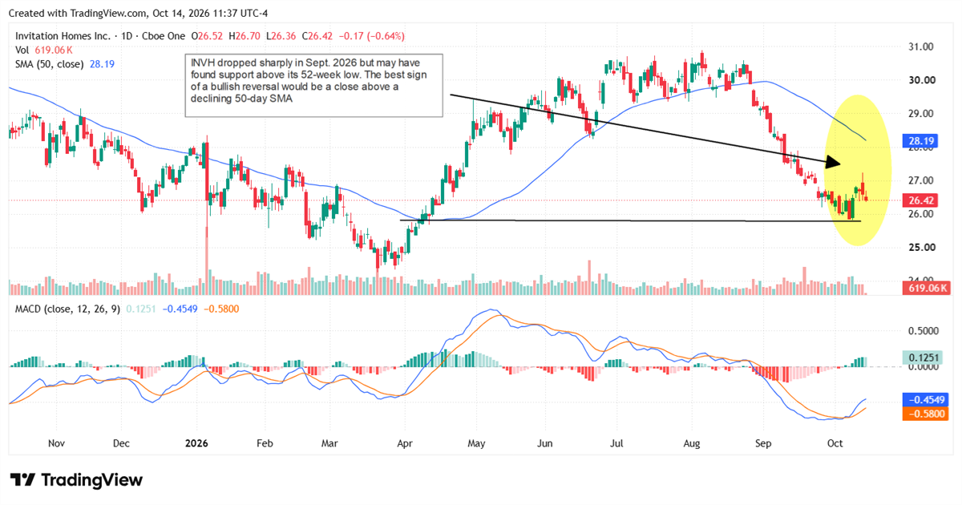Click the MACD (close, 12, 26, 9) legend
Screen dimensions: 962x505
tap(68, 309)
